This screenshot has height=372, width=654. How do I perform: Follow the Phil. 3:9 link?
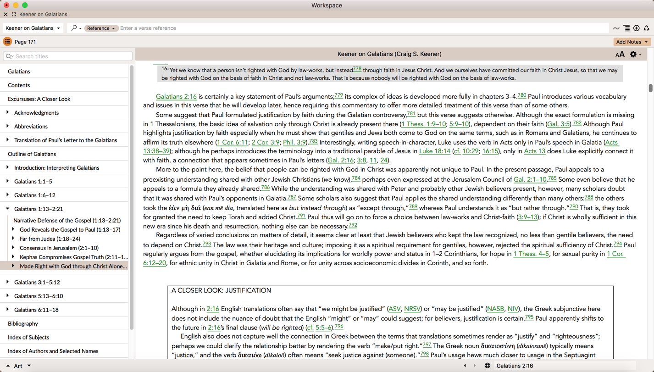pyautogui.click(x=294, y=142)
